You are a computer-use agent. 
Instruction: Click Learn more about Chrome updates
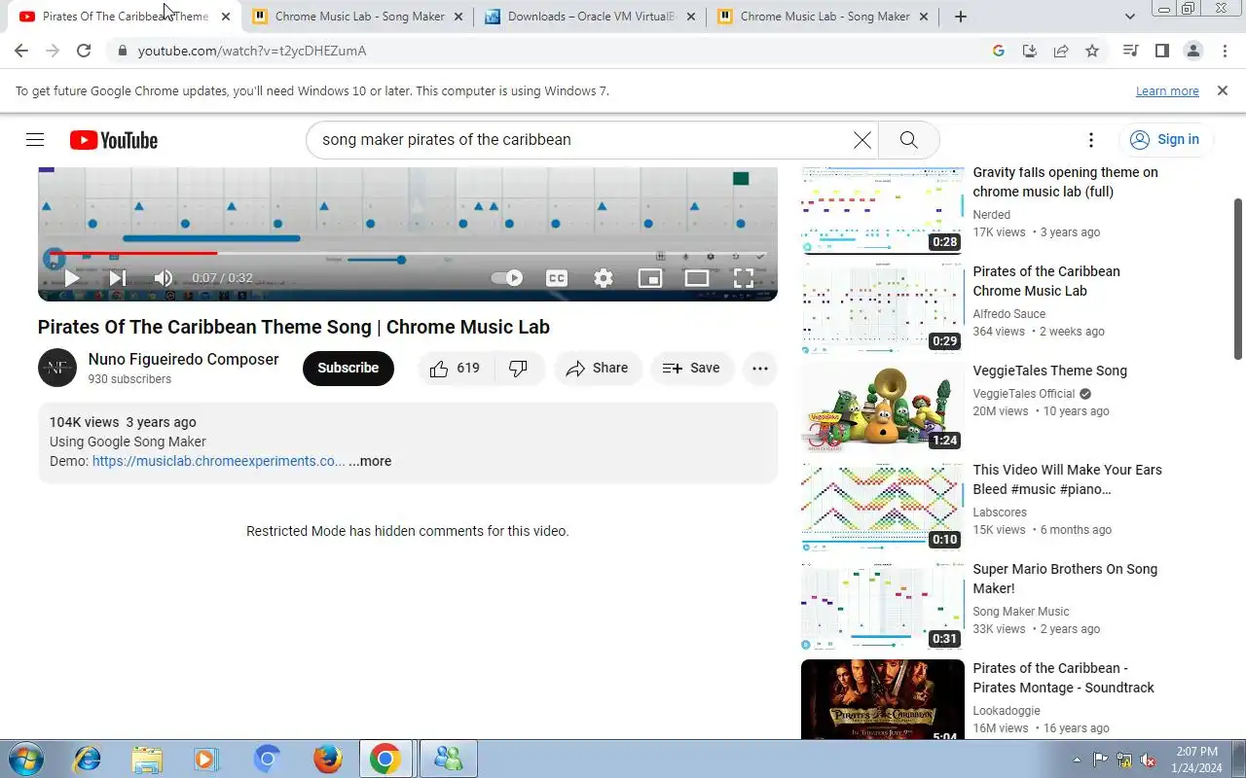click(x=1167, y=90)
